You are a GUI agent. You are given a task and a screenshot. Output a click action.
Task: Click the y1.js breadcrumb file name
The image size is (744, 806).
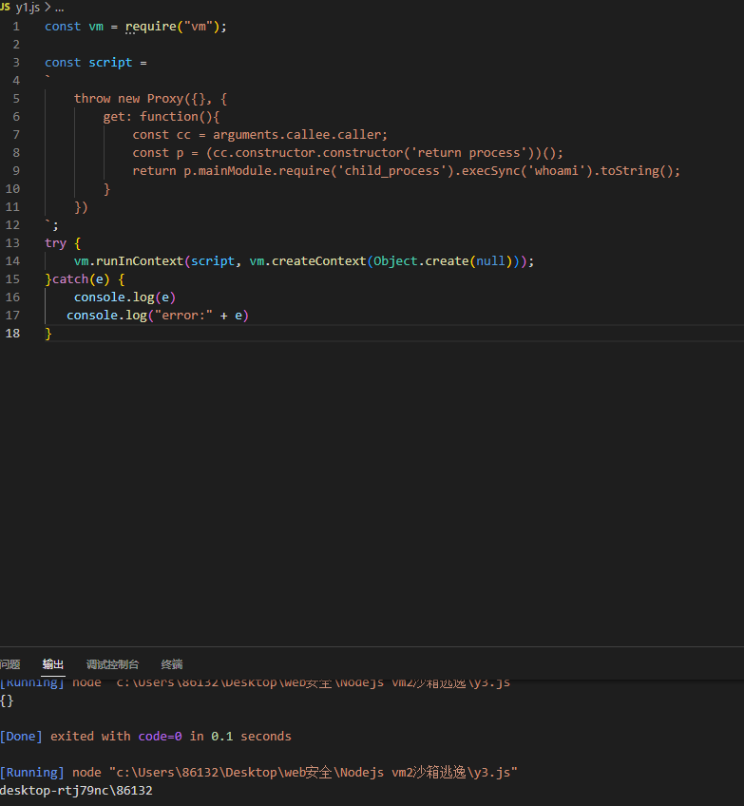point(28,8)
